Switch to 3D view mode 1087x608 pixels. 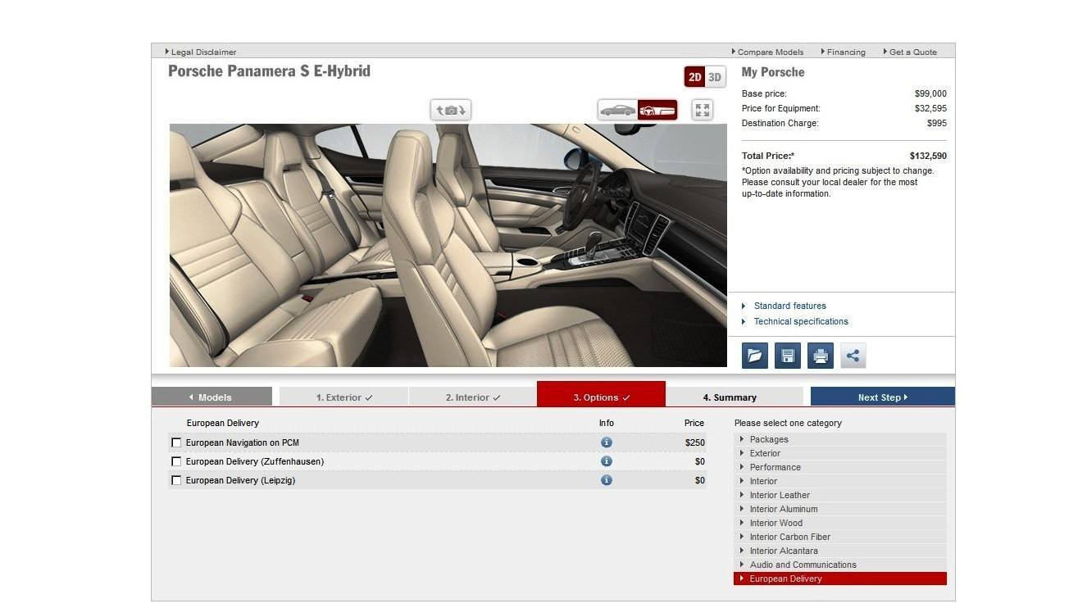[715, 77]
